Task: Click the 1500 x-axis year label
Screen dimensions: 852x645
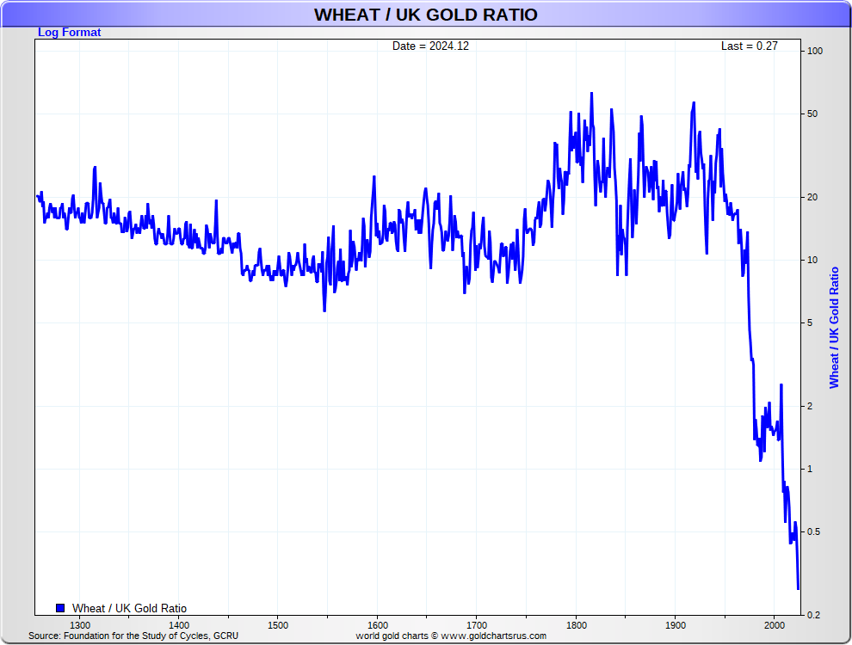Action: (277, 625)
